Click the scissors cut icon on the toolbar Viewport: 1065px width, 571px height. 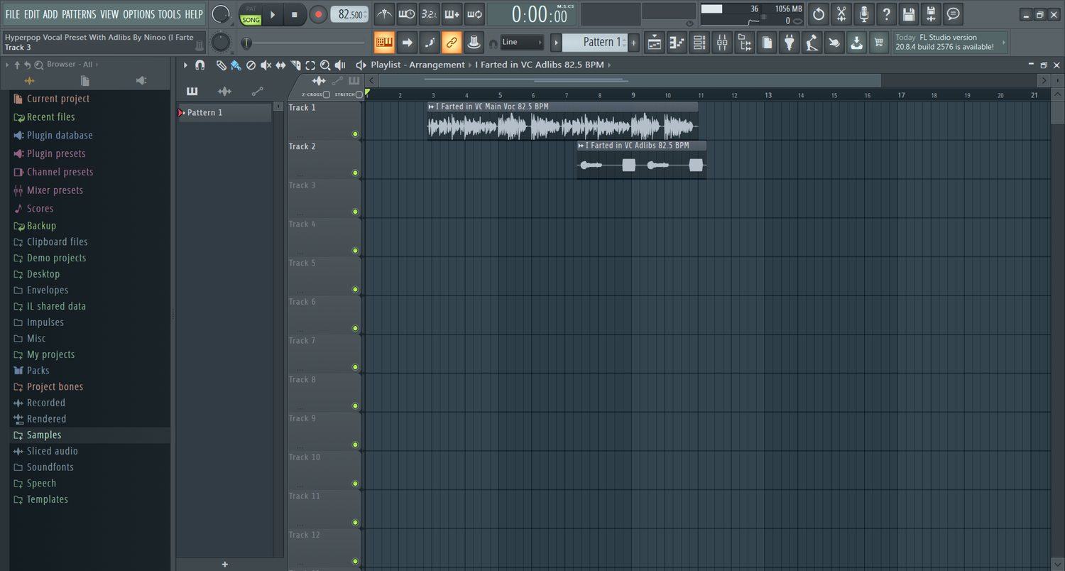pos(841,14)
